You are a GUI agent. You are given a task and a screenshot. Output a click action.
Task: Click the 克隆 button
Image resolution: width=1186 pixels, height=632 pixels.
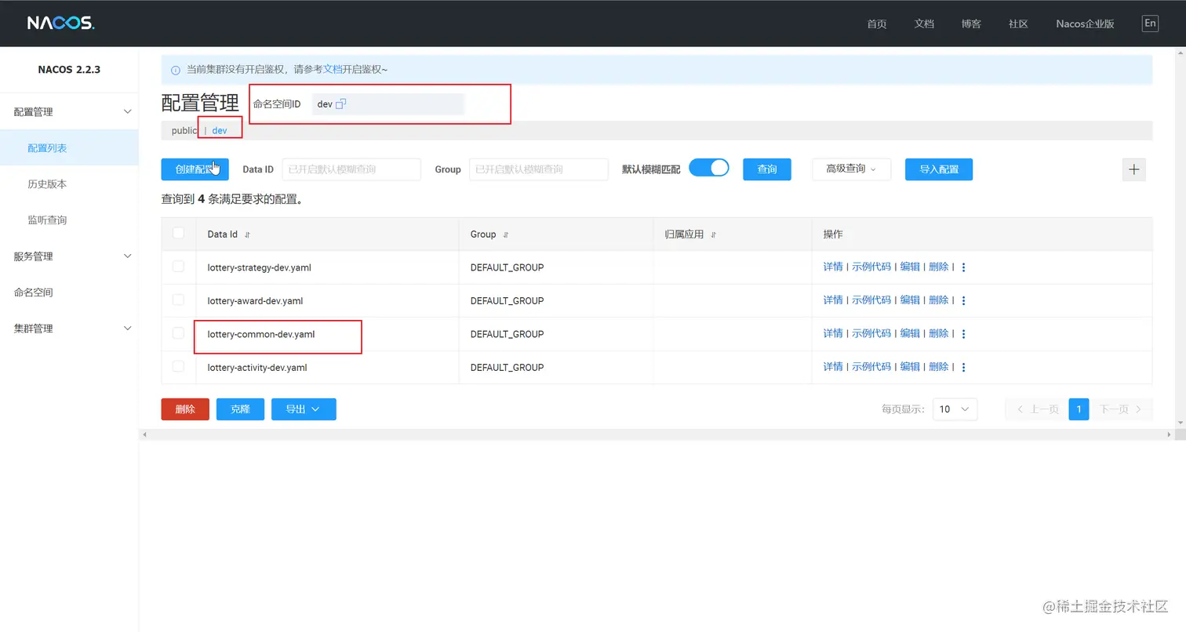click(x=240, y=409)
